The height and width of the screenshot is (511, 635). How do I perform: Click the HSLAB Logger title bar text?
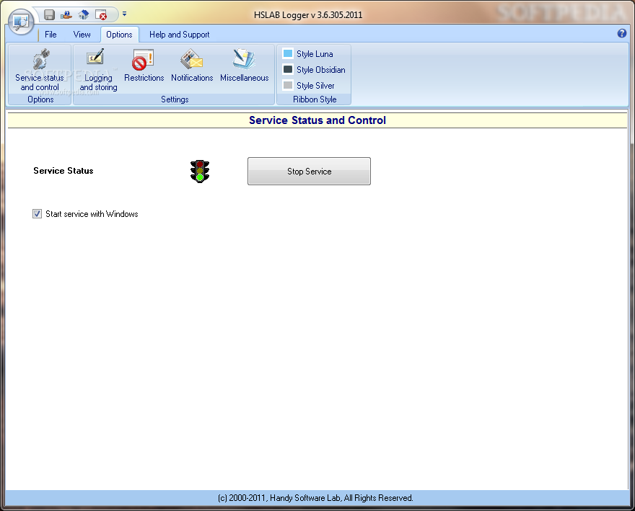pos(308,15)
